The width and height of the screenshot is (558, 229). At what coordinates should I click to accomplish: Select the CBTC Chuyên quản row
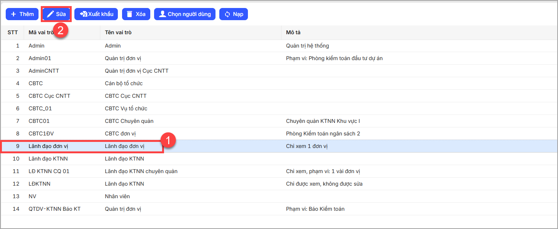click(x=129, y=121)
